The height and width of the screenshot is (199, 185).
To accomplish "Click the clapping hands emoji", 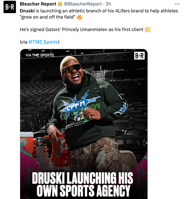I will (x=148, y=30).
